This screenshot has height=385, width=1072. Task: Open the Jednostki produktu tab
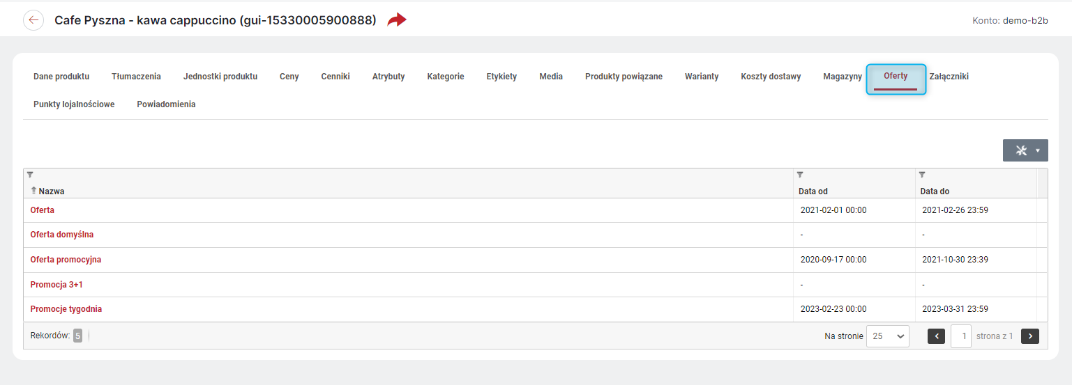point(220,77)
